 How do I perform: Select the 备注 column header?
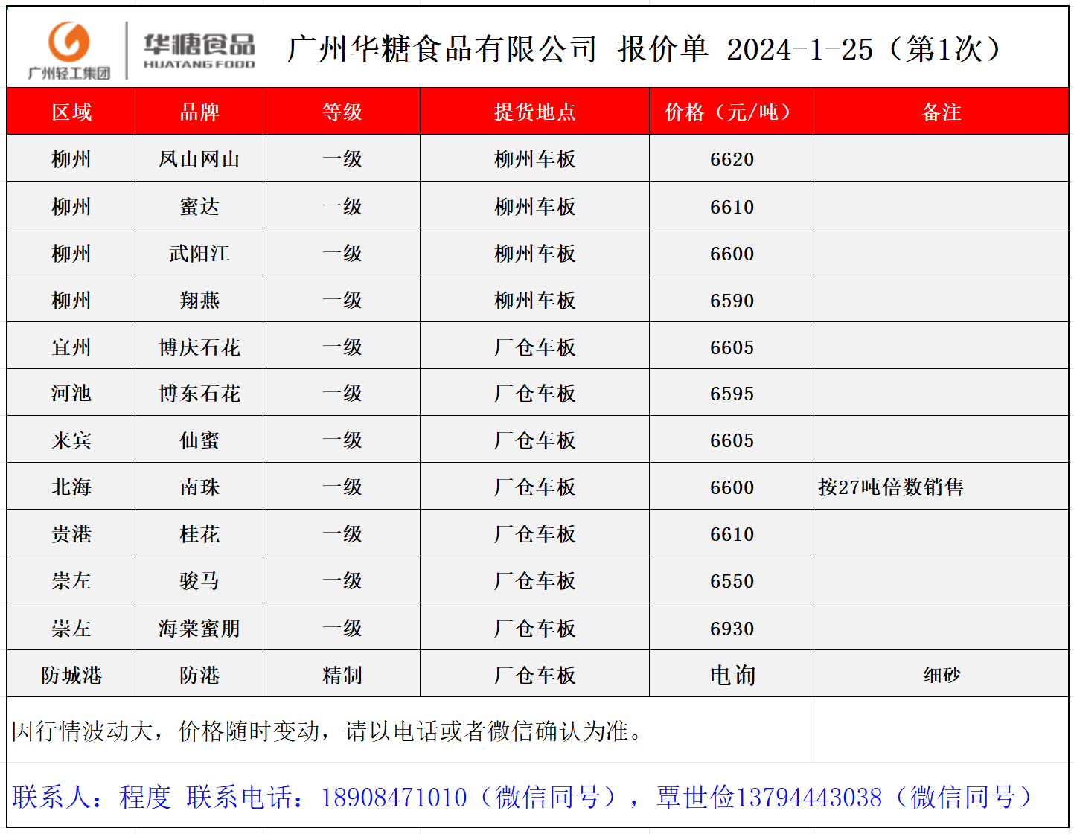941,112
